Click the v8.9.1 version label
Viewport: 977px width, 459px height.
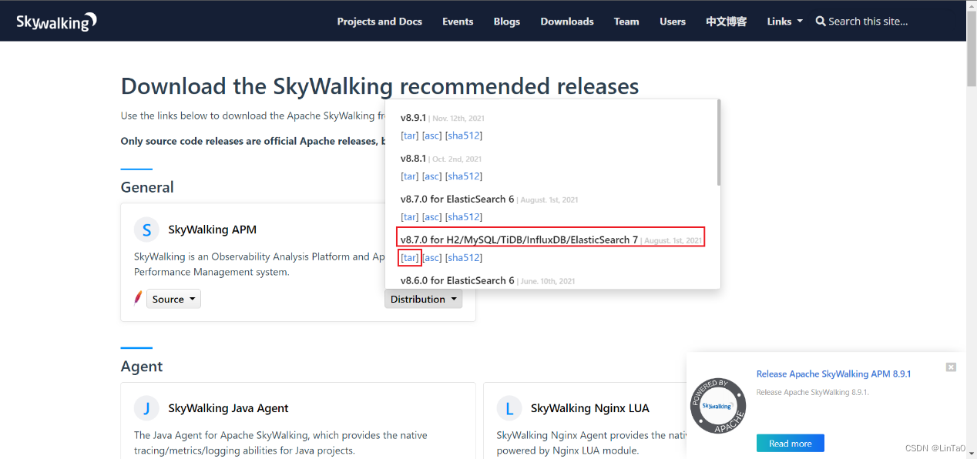tap(414, 118)
